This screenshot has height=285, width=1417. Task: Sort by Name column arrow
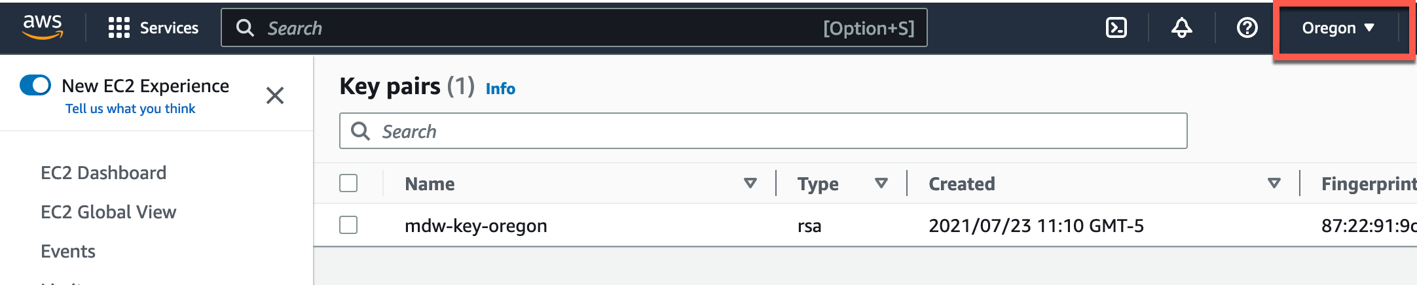[x=750, y=183]
